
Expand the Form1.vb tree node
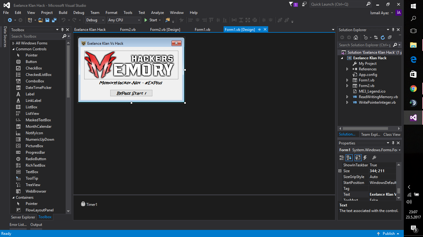(x=347, y=80)
